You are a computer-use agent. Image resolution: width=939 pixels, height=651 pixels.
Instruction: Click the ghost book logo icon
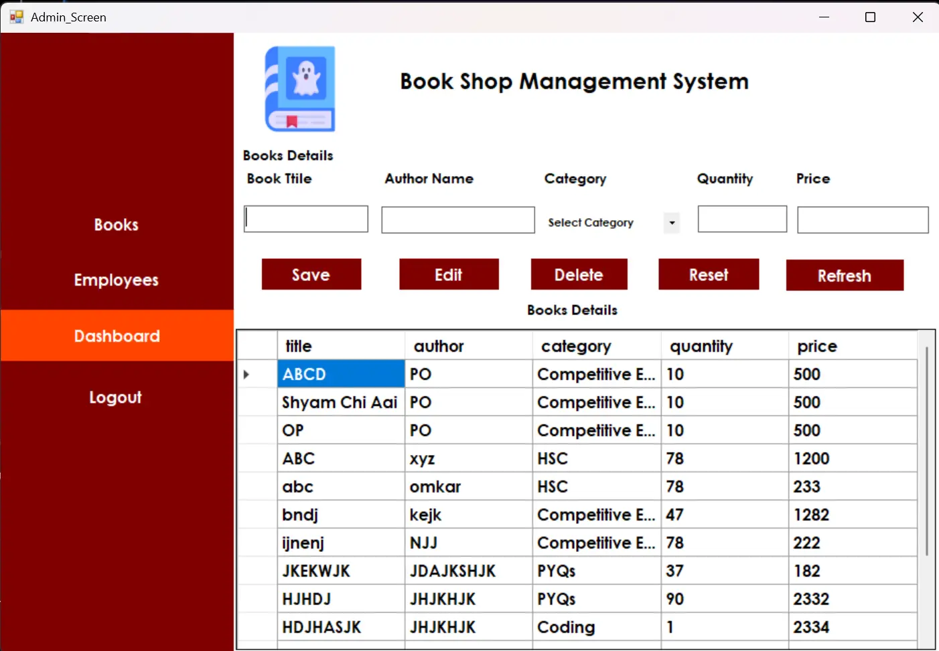300,89
